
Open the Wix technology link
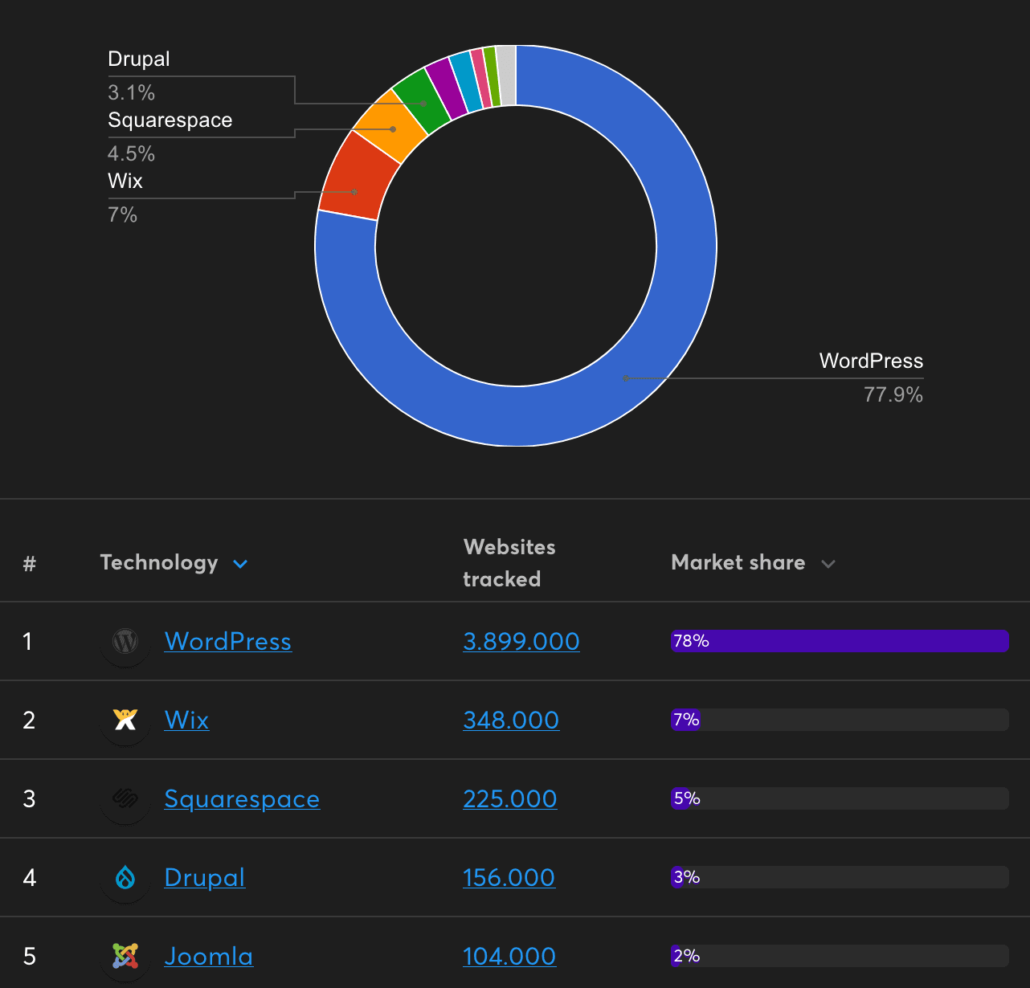tap(186, 720)
